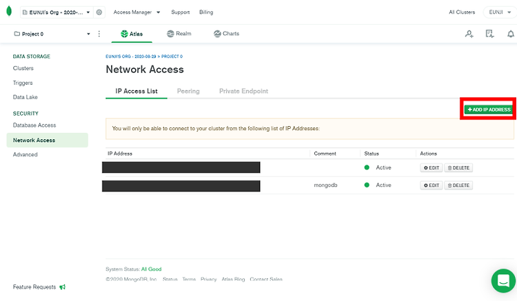517x301 pixels.
Task: Click the Comment column header
Action: (325, 154)
